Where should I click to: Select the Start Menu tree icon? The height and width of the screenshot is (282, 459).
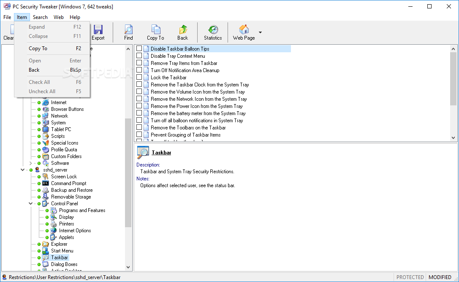(x=46, y=251)
